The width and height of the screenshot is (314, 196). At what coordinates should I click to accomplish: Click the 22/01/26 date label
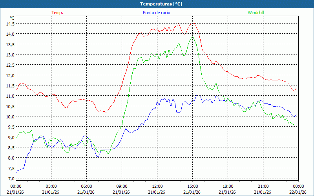point(298,192)
